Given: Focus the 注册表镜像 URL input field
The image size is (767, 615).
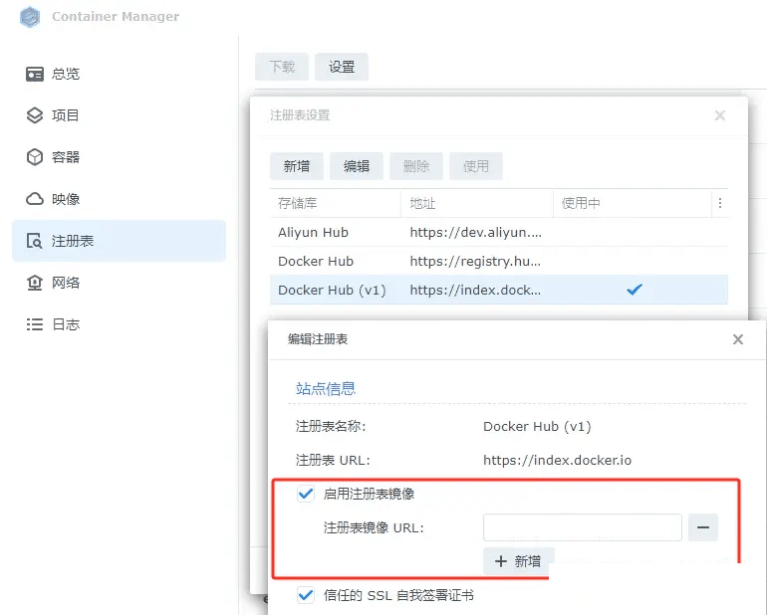Looking at the screenshot, I should pyautogui.click(x=583, y=527).
